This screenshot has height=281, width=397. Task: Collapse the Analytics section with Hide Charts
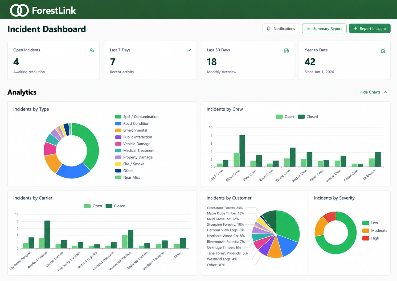point(373,92)
